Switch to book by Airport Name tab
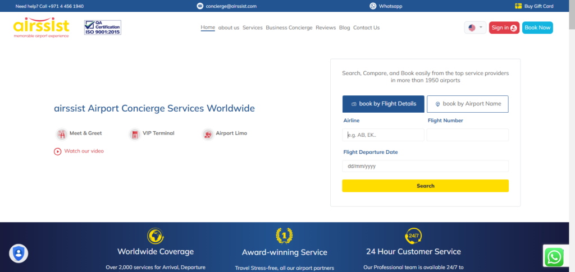This screenshot has width=575, height=272. [x=468, y=104]
